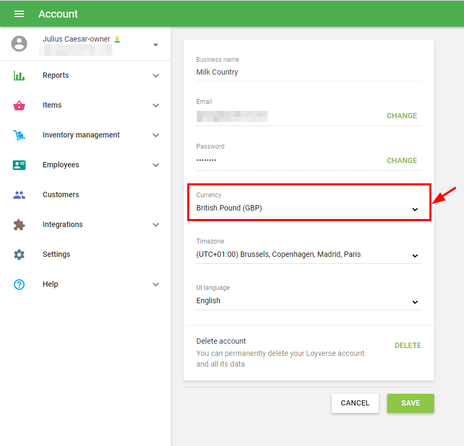
Task: Click the Items basket icon
Action: point(19,106)
